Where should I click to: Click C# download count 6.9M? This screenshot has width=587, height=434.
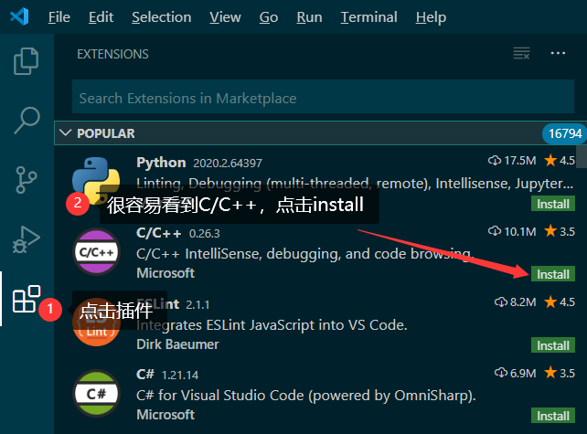516,373
